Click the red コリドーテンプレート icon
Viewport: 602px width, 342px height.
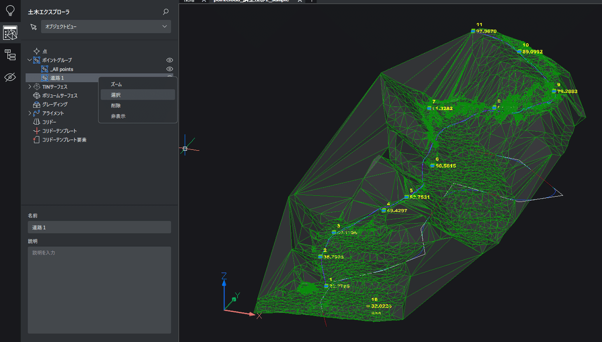click(x=36, y=131)
